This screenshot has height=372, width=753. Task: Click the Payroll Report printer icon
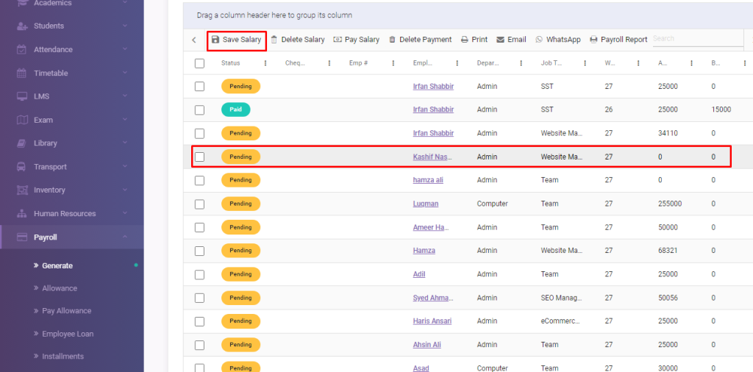593,40
